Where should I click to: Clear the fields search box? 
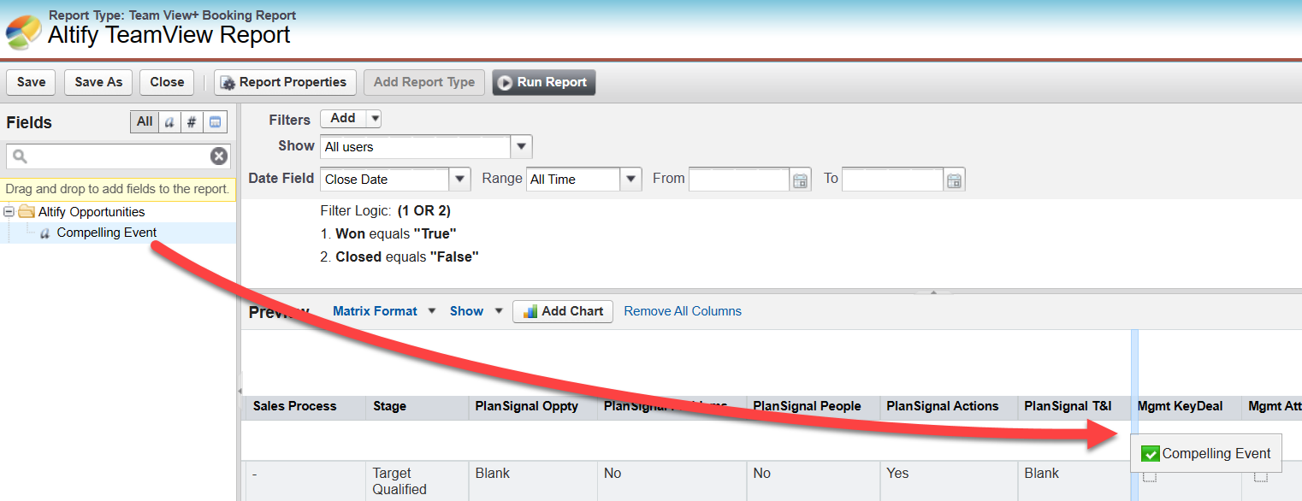(x=219, y=156)
